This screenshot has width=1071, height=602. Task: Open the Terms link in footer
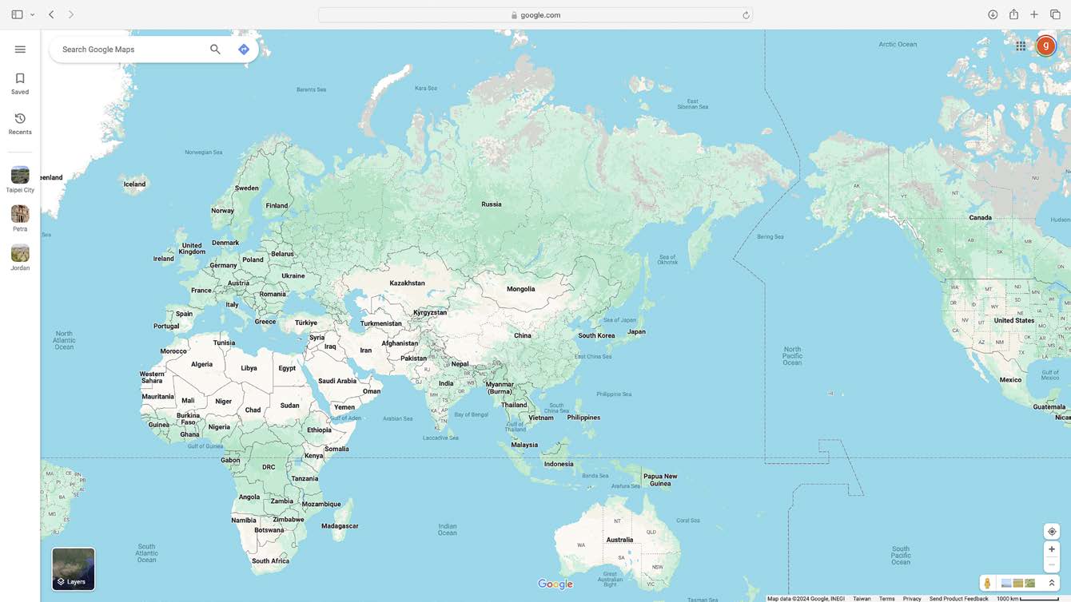(886, 599)
